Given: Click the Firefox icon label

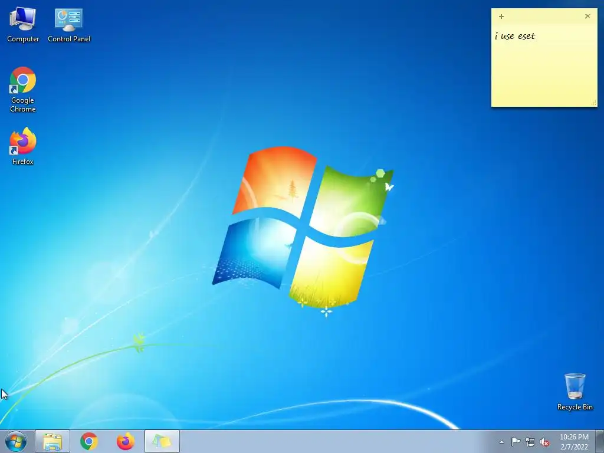Looking at the screenshot, I should [23, 162].
